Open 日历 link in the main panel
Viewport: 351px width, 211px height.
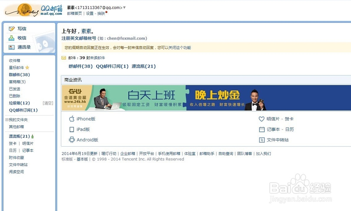pos(290,129)
